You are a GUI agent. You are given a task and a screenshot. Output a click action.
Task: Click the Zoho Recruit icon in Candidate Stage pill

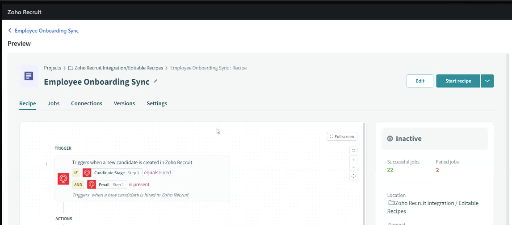(87, 173)
